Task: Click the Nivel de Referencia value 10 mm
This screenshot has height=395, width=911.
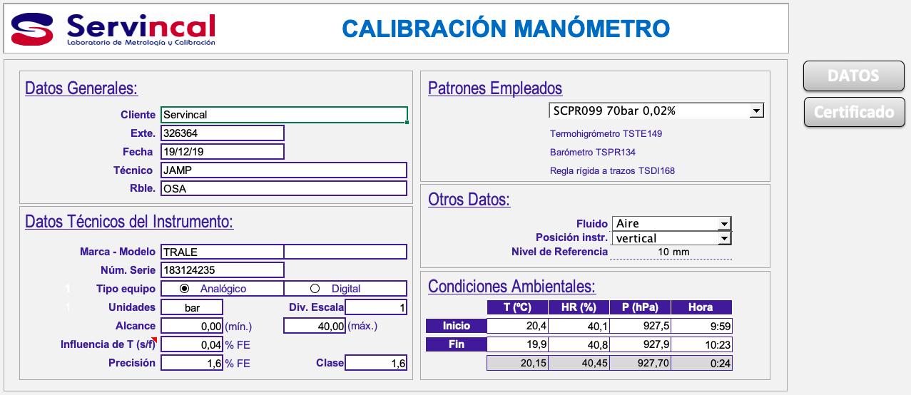Action: (672, 252)
